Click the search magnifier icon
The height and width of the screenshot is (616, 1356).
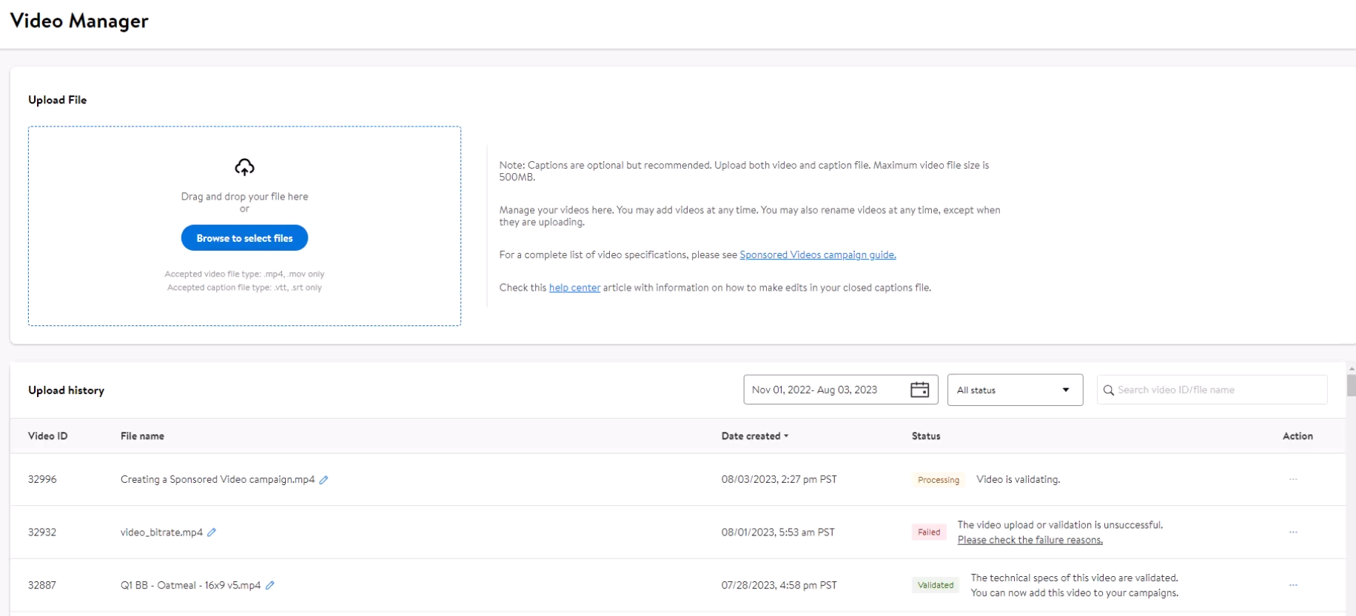(1108, 390)
